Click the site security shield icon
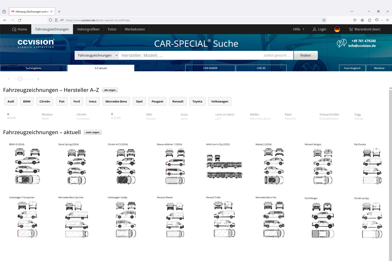The image size is (392, 261). (x=51, y=20)
